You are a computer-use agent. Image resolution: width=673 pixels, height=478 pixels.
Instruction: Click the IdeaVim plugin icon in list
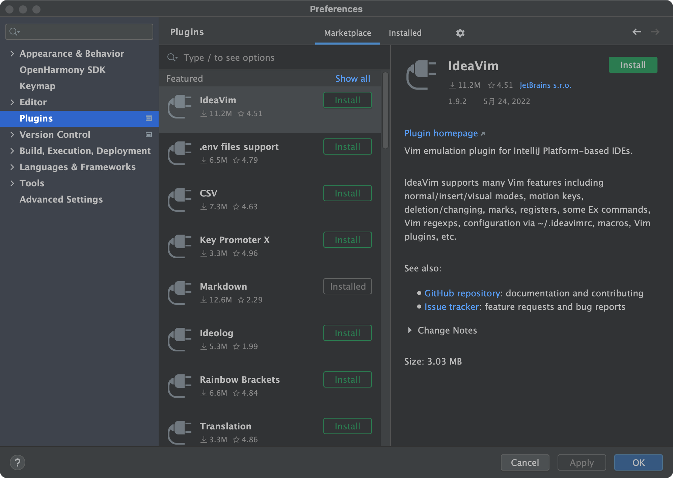pos(180,107)
